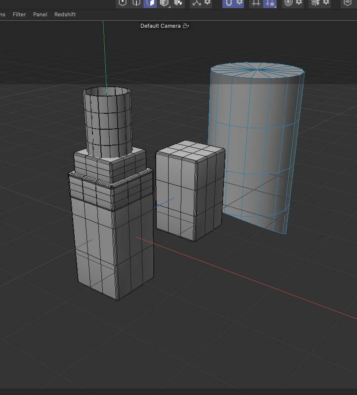Click the Viewport Solo icon
Viewport: 357px width, 395px height.
point(348,3)
